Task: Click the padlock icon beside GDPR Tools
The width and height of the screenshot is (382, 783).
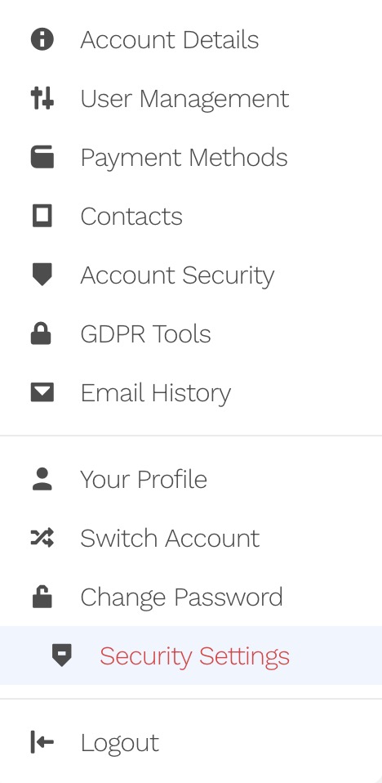Action: tap(42, 333)
